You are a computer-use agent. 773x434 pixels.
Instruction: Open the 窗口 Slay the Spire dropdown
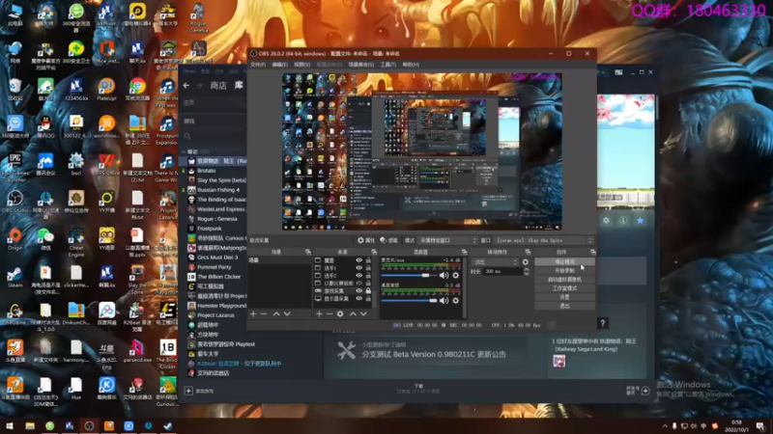544,240
